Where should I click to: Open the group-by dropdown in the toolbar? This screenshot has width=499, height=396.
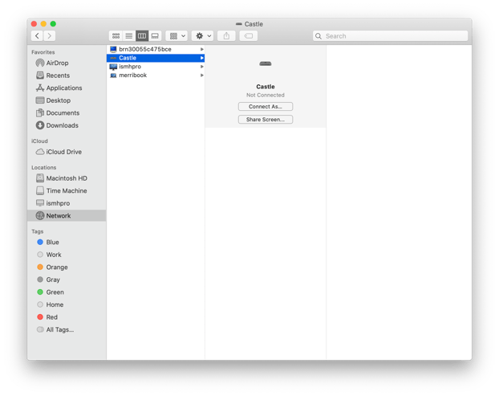coord(177,35)
